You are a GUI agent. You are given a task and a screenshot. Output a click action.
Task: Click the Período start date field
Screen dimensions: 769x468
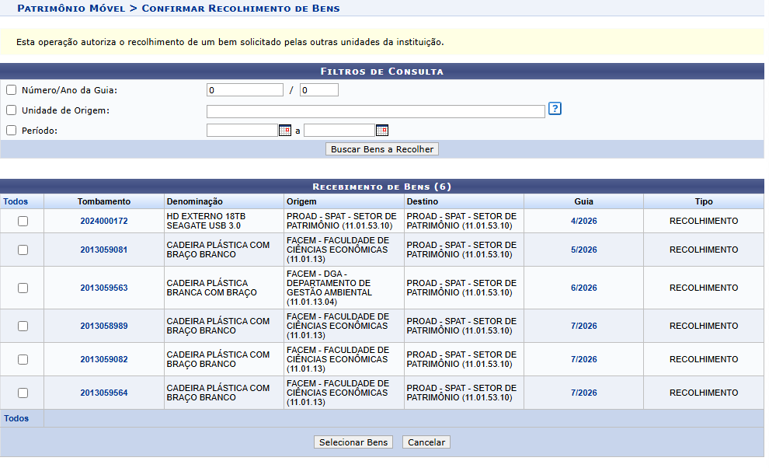point(242,131)
